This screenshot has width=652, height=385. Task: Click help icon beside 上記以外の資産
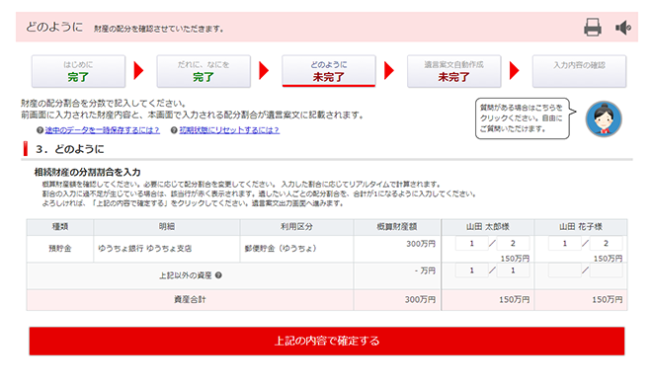(x=218, y=275)
